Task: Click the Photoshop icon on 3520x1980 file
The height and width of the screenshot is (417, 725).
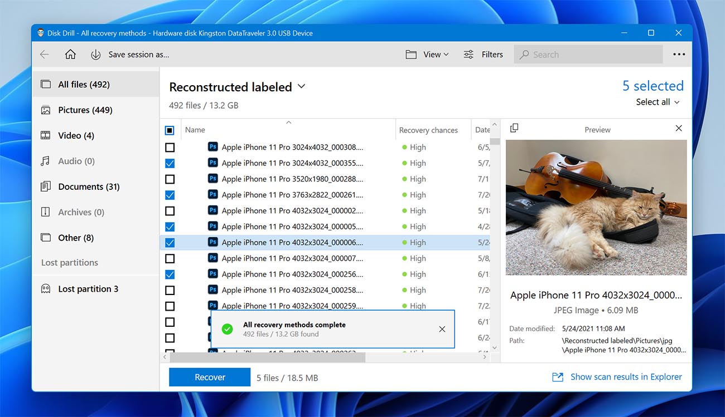Action: click(212, 179)
